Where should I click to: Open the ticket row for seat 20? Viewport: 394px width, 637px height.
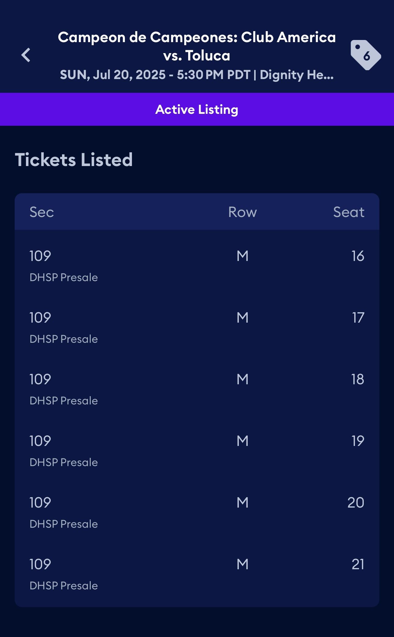click(197, 512)
